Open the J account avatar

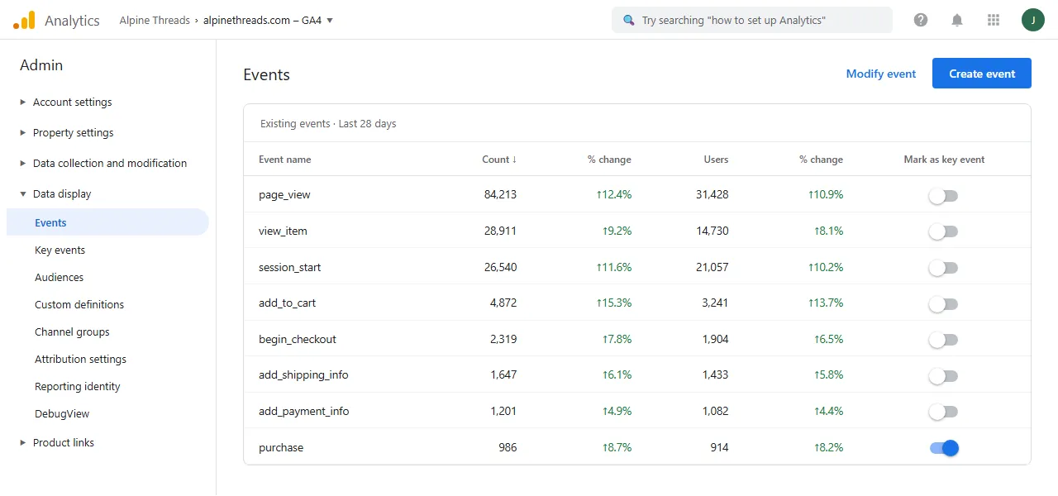coord(1033,20)
